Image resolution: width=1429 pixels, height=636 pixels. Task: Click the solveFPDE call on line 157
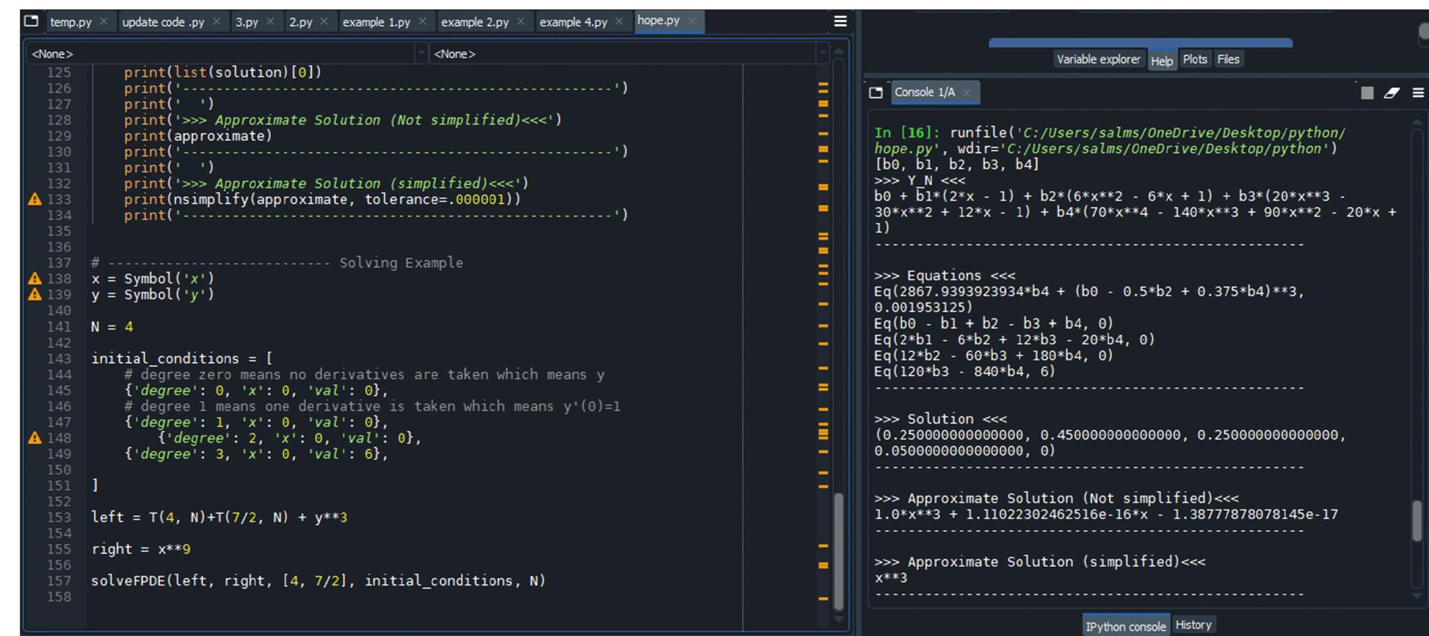coord(318,581)
